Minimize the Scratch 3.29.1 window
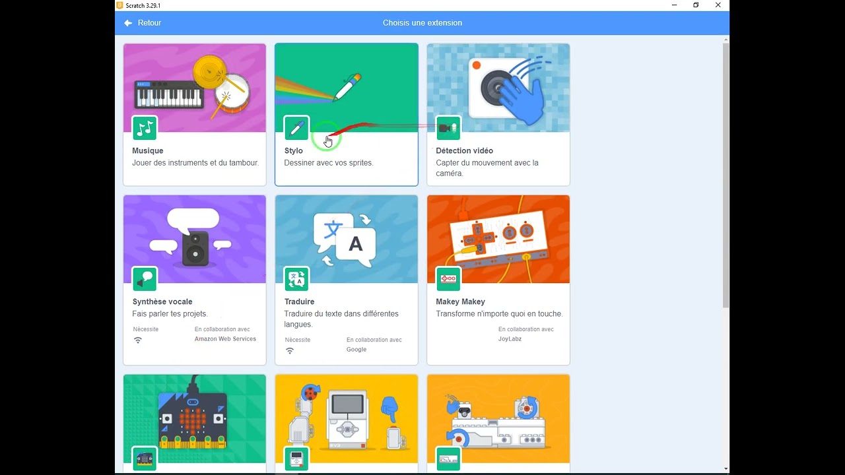845x475 pixels. [674, 5]
